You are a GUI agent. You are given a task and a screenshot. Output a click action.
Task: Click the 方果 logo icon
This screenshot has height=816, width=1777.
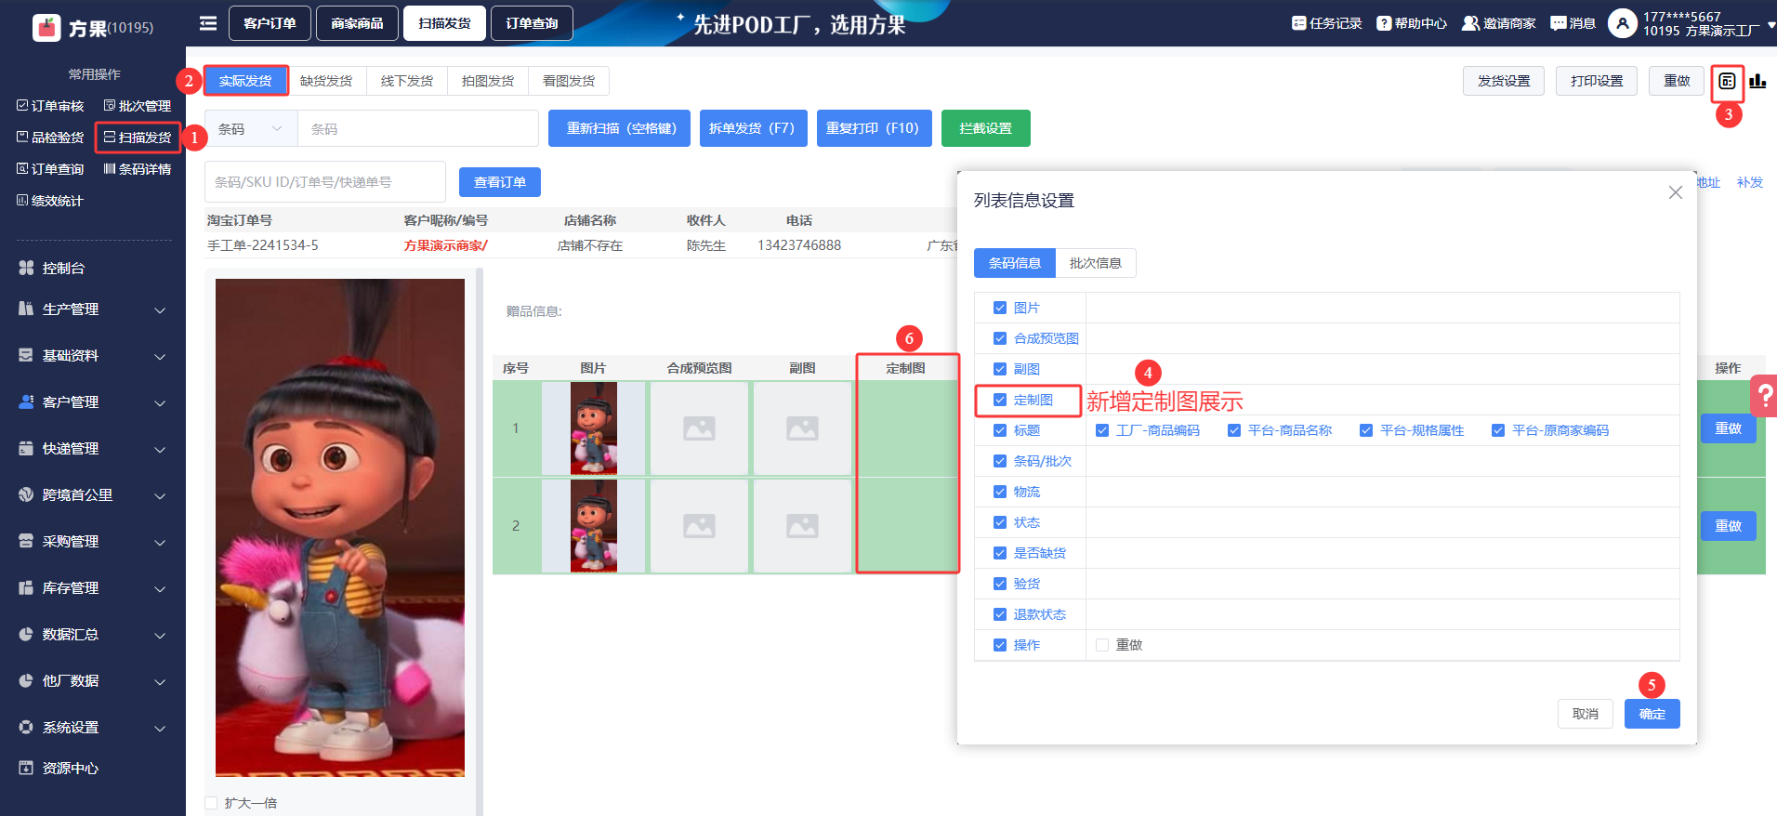pyautogui.click(x=46, y=28)
